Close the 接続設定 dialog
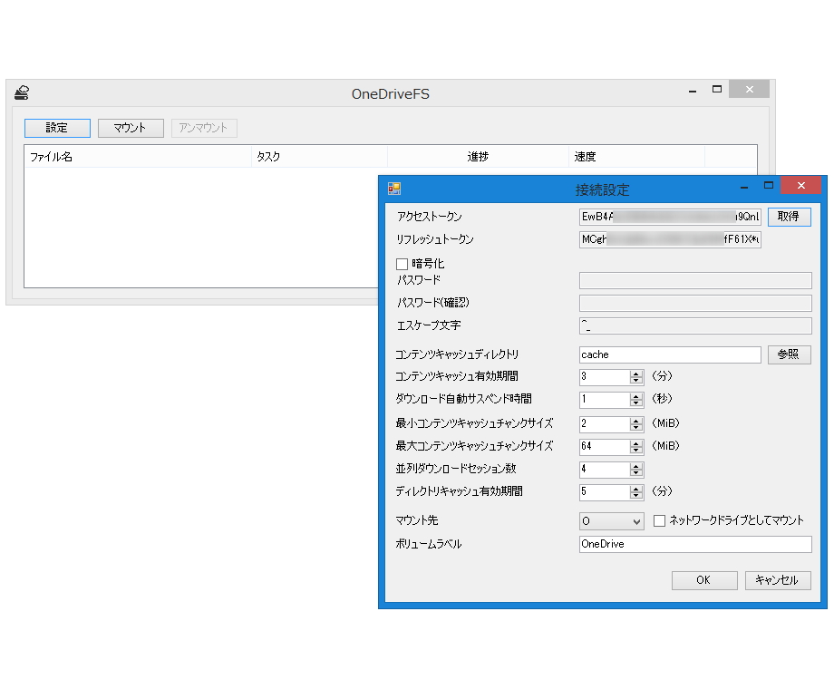This screenshot has width=834, height=689. [801, 185]
